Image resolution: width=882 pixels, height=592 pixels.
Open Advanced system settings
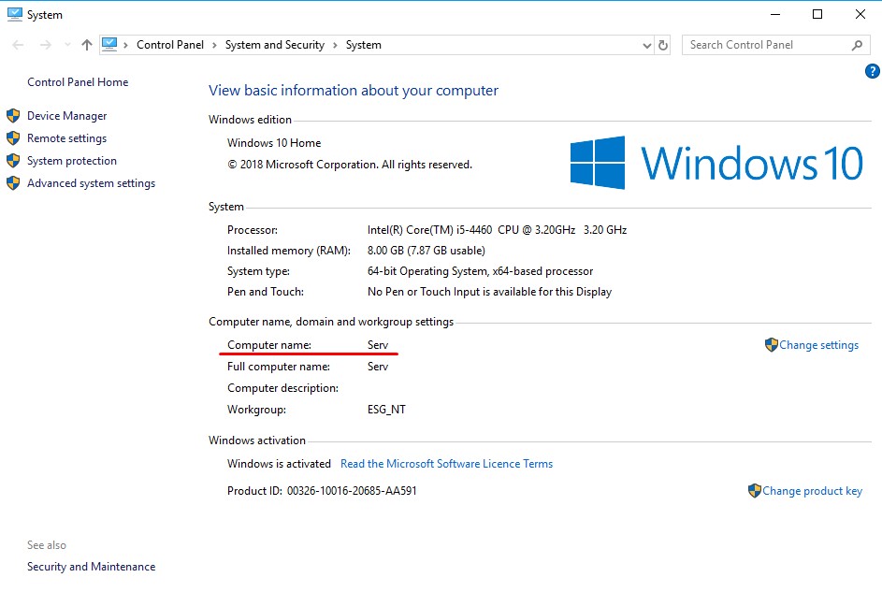click(91, 183)
